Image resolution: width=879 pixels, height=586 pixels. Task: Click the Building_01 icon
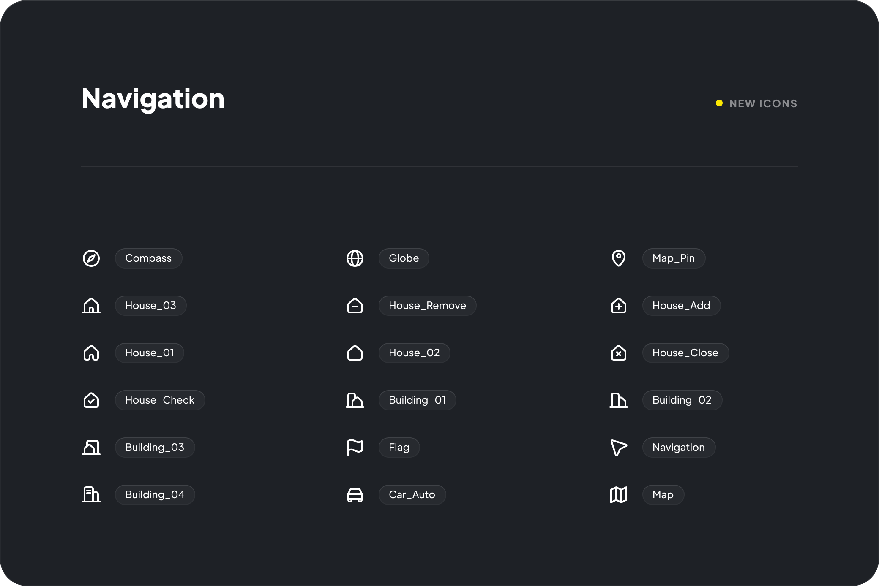point(355,400)
